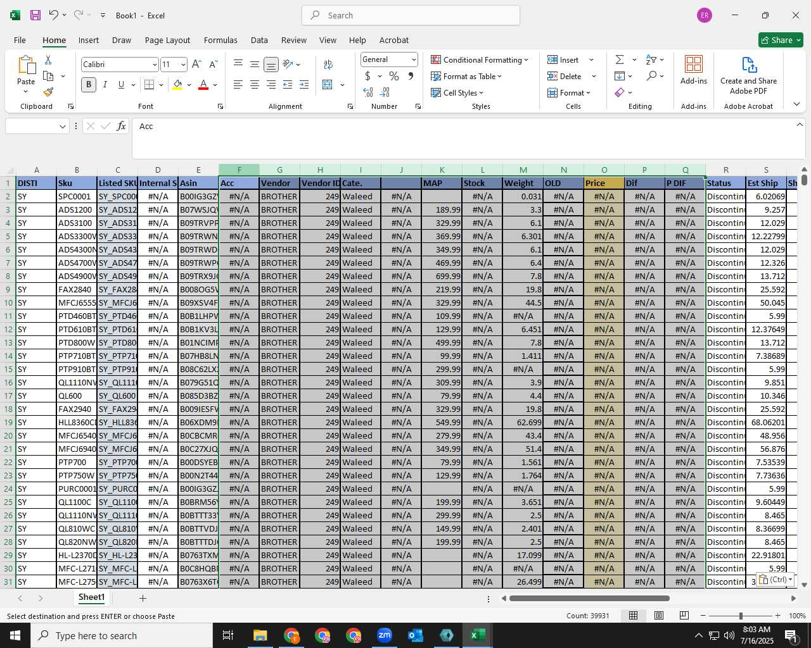This screenshot has width=811, height=648.
Task: Switch to the Formulas tab
Action: (220, 40)
